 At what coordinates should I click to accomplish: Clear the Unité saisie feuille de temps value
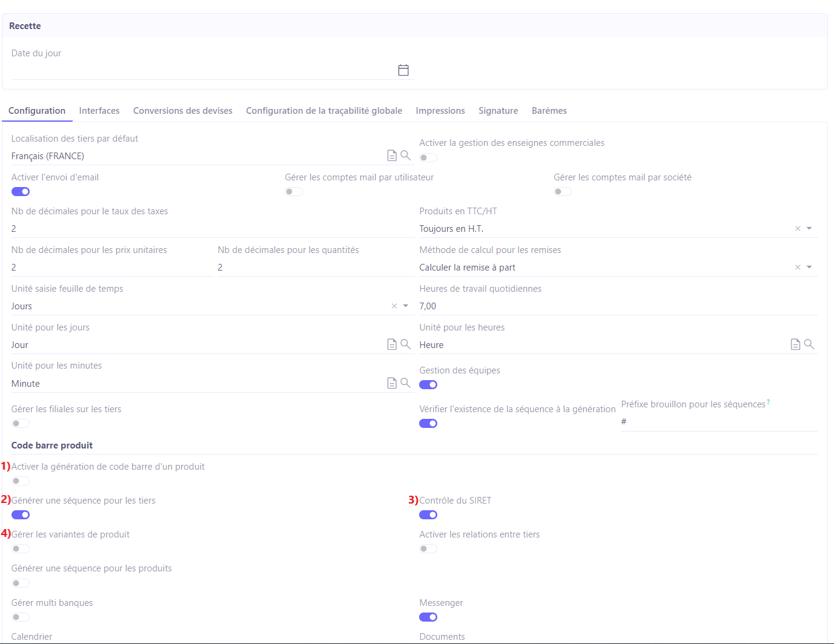[x=394, y=306]
